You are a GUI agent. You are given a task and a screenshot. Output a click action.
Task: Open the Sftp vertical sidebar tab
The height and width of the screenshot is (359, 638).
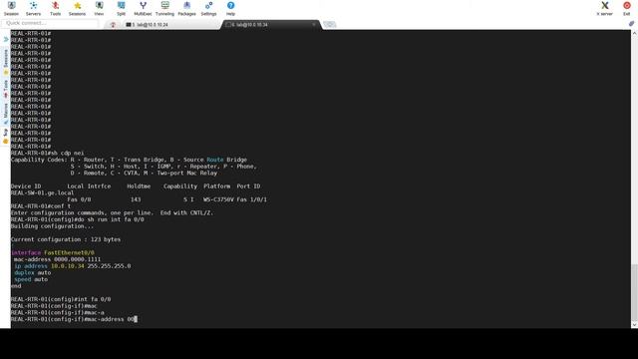pos(6,136)
